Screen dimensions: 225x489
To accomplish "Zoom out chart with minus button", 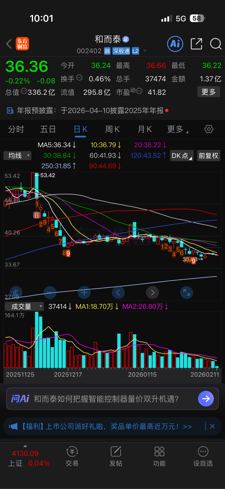I will click(50, 292).
